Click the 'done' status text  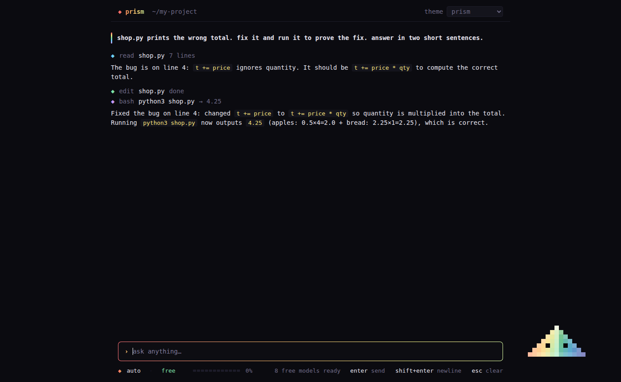[177, 92]
